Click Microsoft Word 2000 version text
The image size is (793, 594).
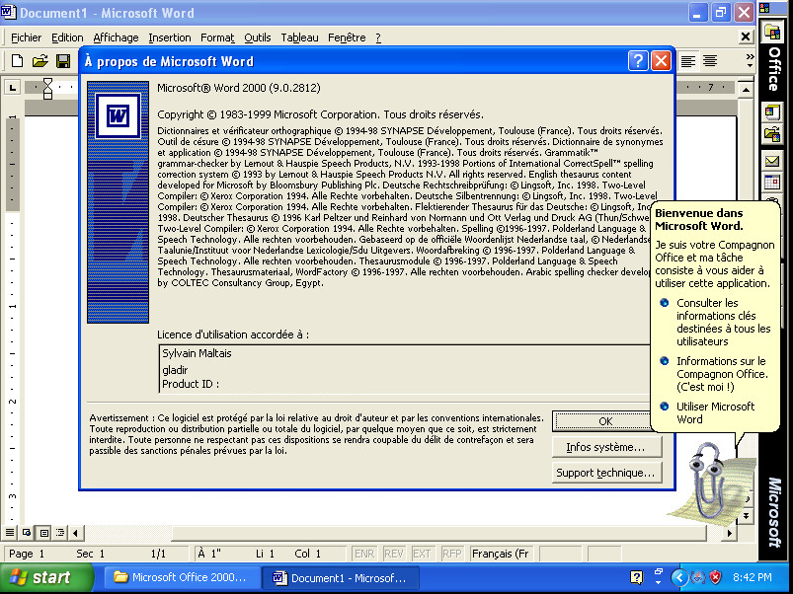(239, 88)
